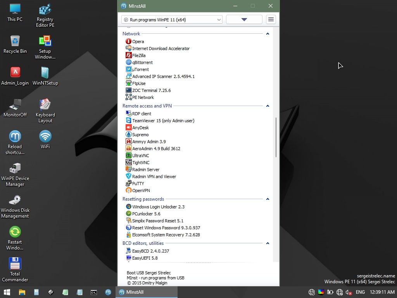The height and width of the screenshot is (298, 397).
Task: Start OpenVPN program
Action: 138,190
